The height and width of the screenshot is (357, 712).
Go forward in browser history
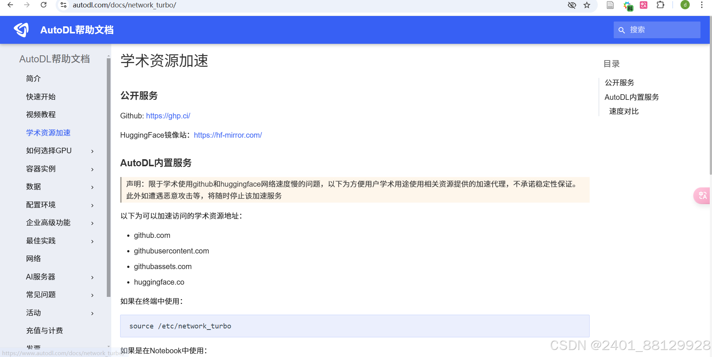(x=27, y=5)
